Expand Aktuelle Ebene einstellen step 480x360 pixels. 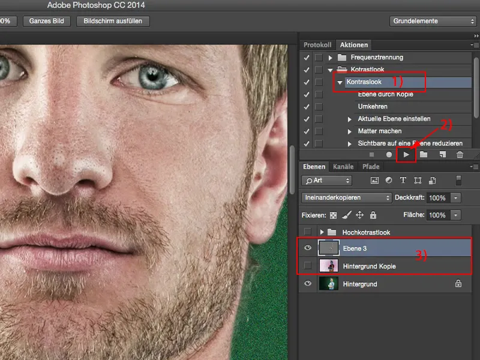pyautogui.click(x=350, y=119)
